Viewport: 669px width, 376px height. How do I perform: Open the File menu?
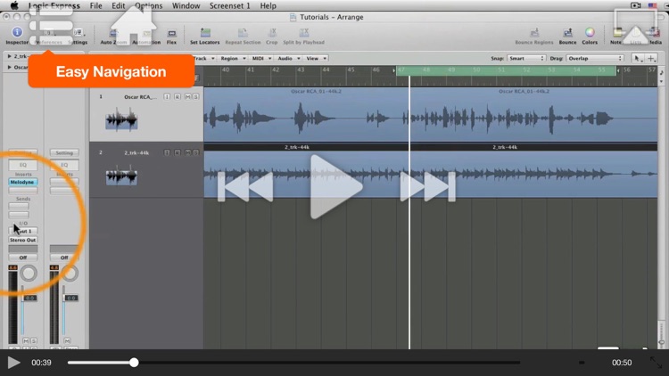[95, 5]
